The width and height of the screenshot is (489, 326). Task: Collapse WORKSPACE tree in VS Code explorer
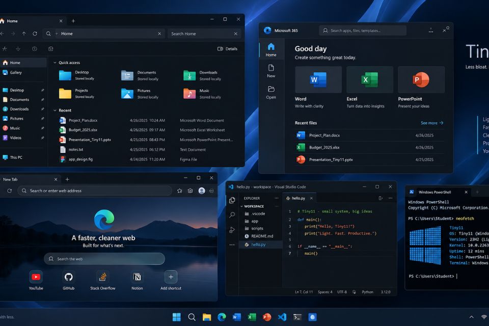[x=241, y=206]
